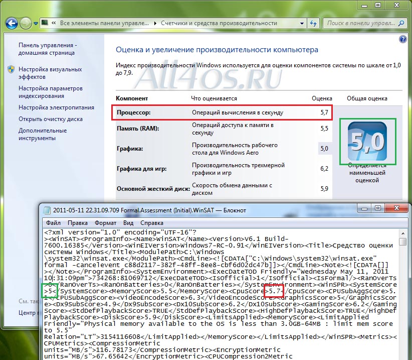Image resolution: width=412 pixels, height=360 pixels.
Task: Open address bar history dropdown
Action: click(x=302, y=24)
